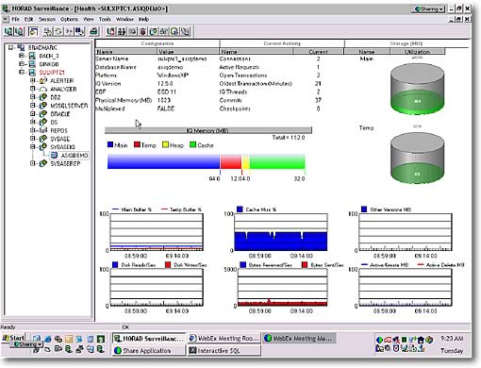Switch to WebEx Meeting Room taskbar button
This screenshot has width=481, height=368.
pyautogui.click(x=224, y=339)
